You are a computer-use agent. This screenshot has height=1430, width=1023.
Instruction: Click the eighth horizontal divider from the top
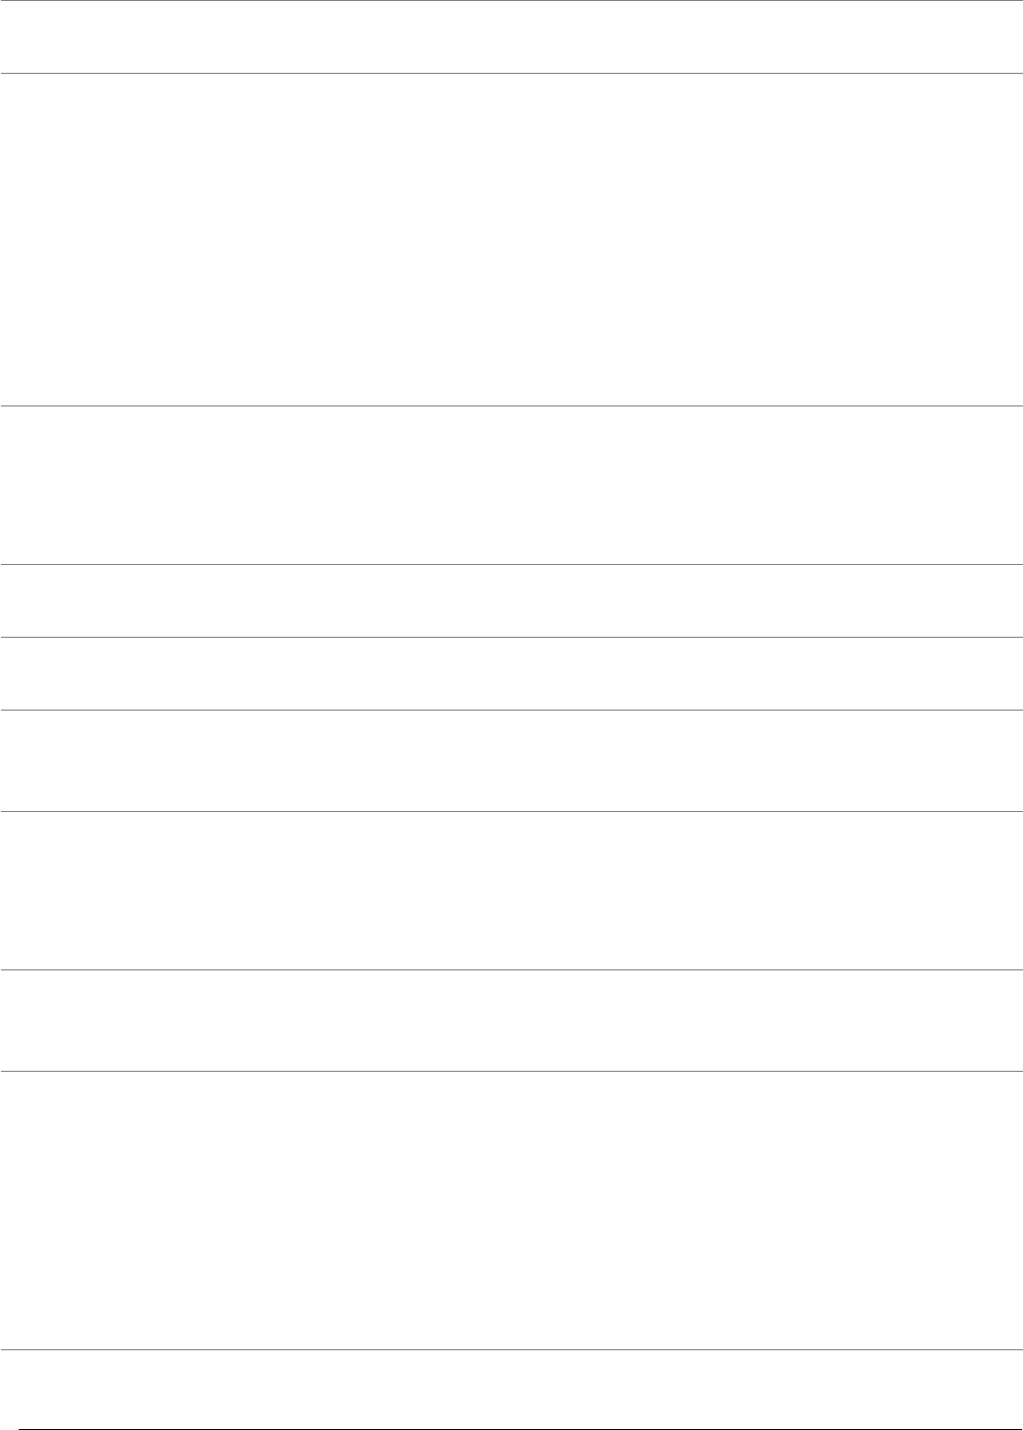[x=511, y=1071]
